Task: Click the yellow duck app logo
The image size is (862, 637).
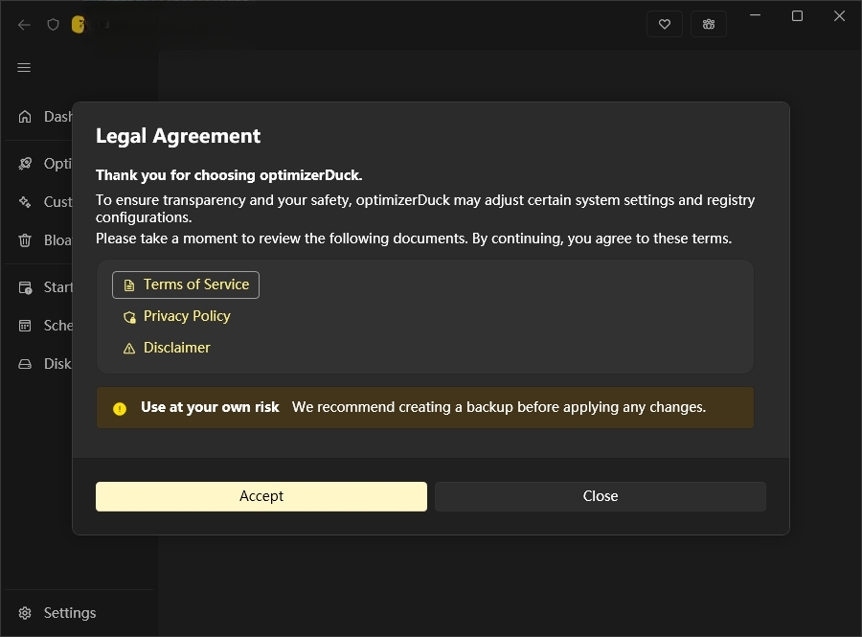Action: pyautogui.click(x=79, y=24)
